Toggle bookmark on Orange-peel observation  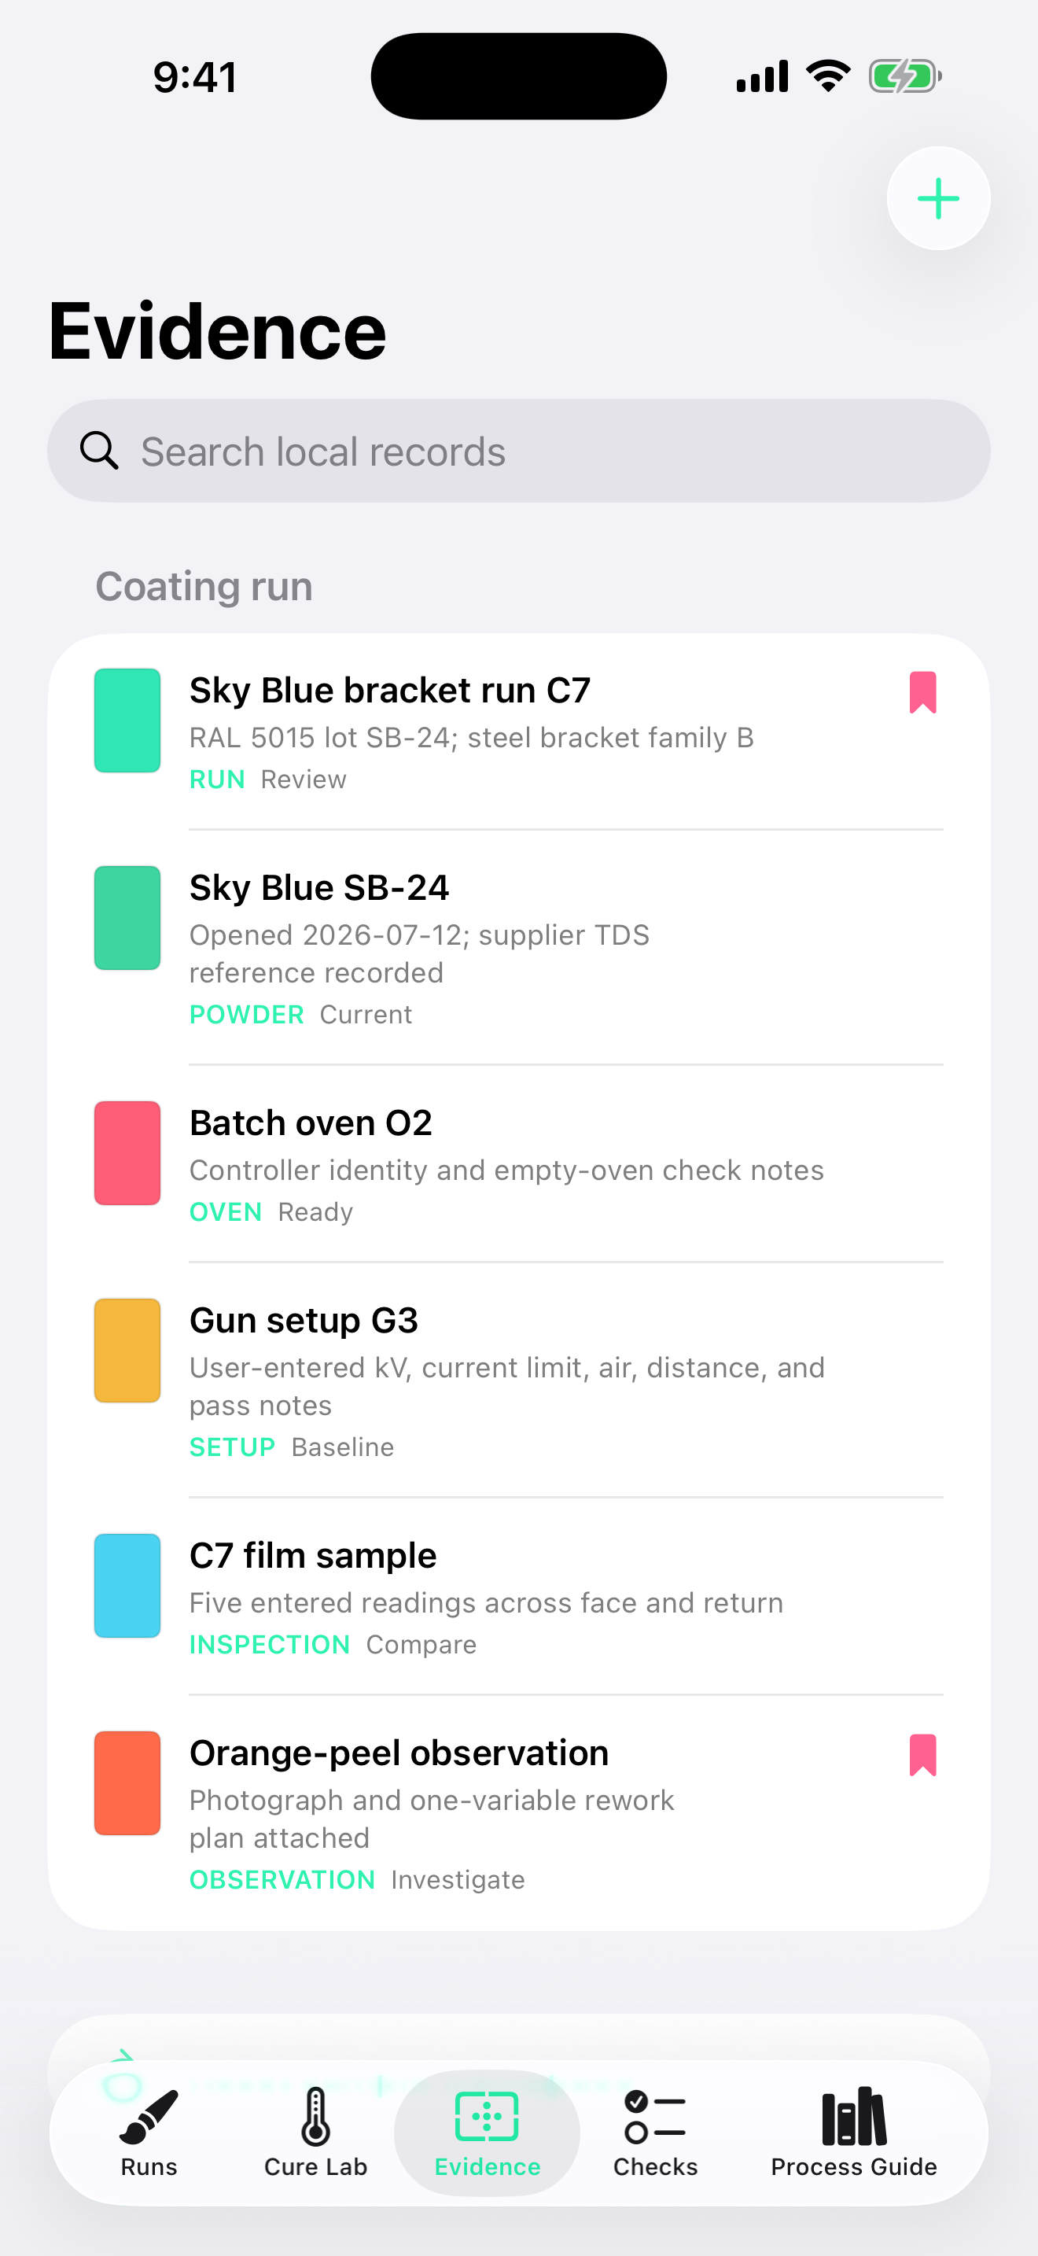click(922, 1755)
